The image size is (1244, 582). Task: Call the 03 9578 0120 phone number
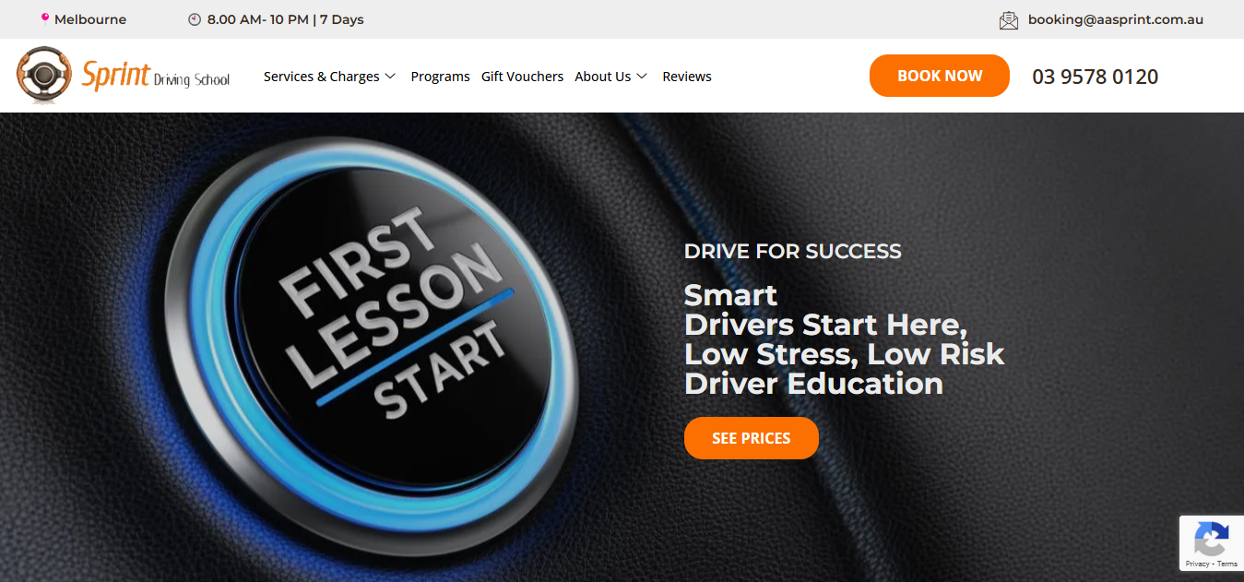pos(1096,77)
